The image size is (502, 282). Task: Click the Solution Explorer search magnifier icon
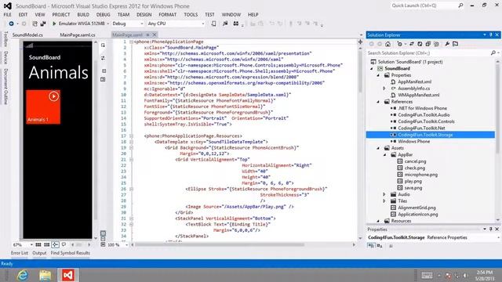tap(493, 52)
